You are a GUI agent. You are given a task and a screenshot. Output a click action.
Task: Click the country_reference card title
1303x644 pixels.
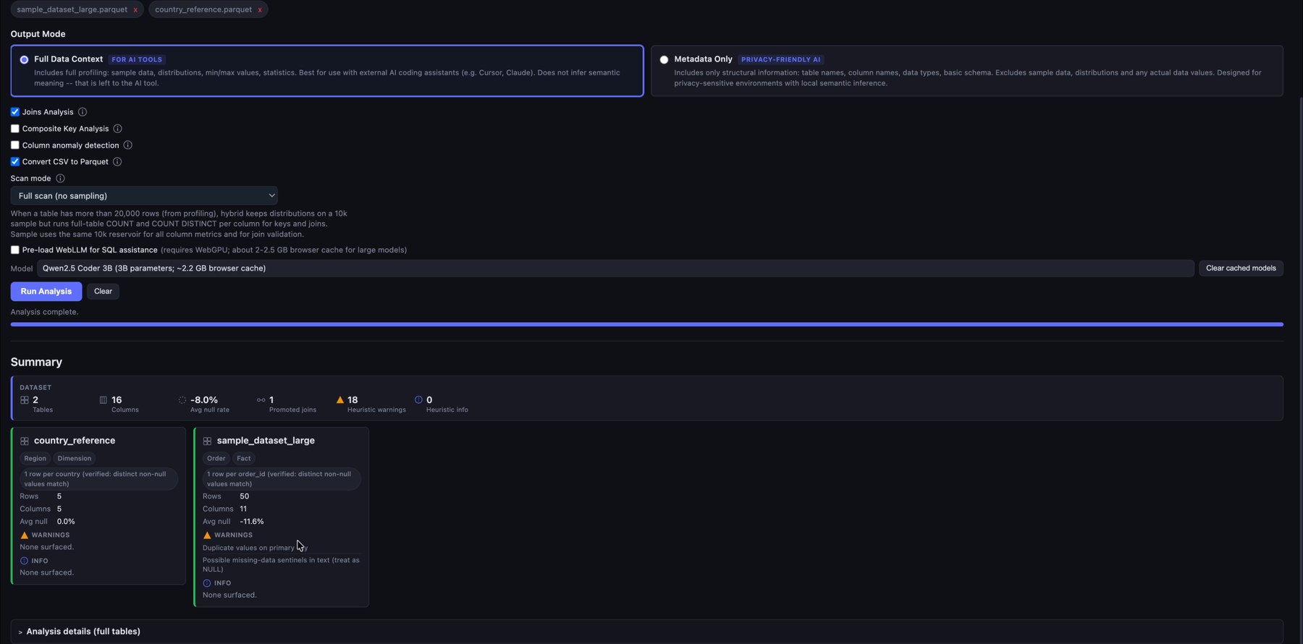75,440
